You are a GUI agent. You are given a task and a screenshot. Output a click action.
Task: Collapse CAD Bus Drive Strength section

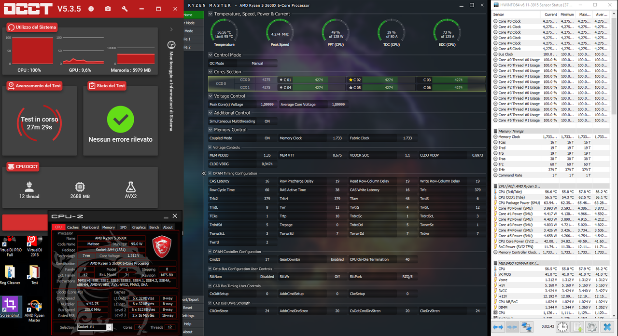click(x=210, y=303)
